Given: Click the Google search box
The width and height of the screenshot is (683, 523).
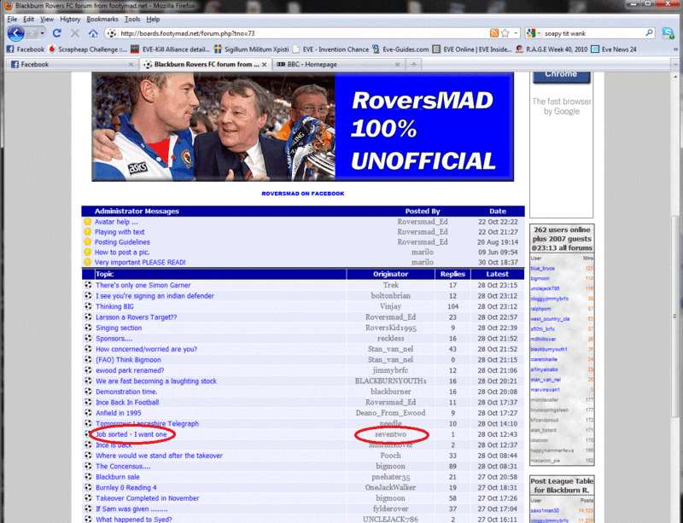Looking at the screenshot, I should point(593,33).
